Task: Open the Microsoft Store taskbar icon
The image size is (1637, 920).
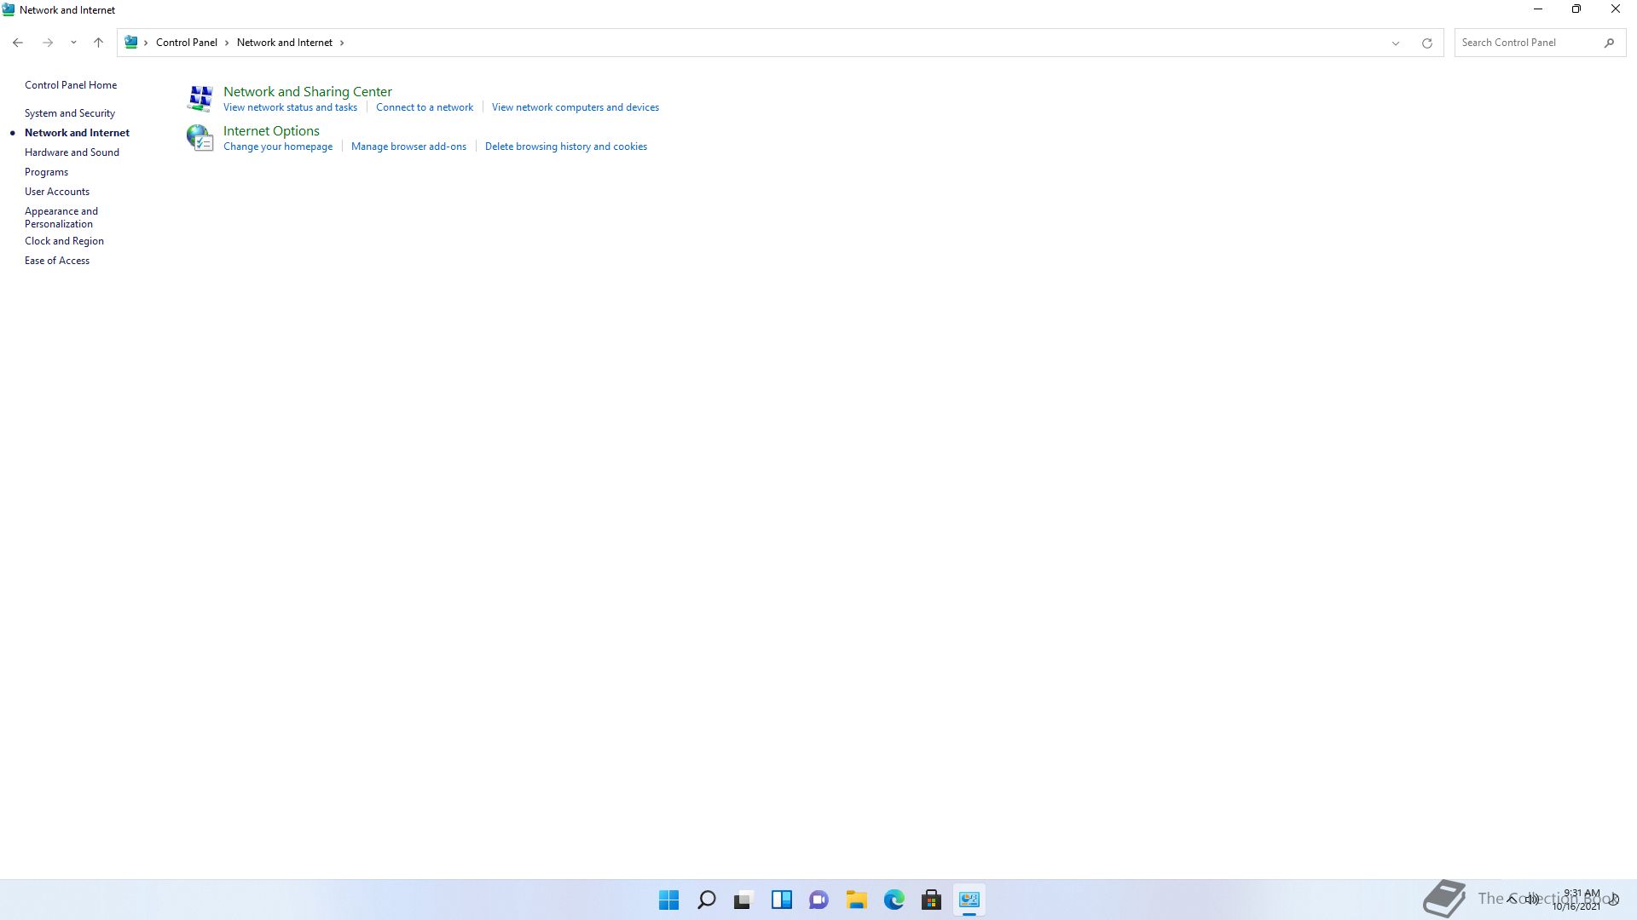Action: pos(931,900)
